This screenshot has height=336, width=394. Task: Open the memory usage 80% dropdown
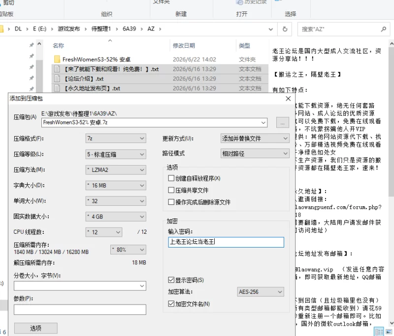[128, 250]
